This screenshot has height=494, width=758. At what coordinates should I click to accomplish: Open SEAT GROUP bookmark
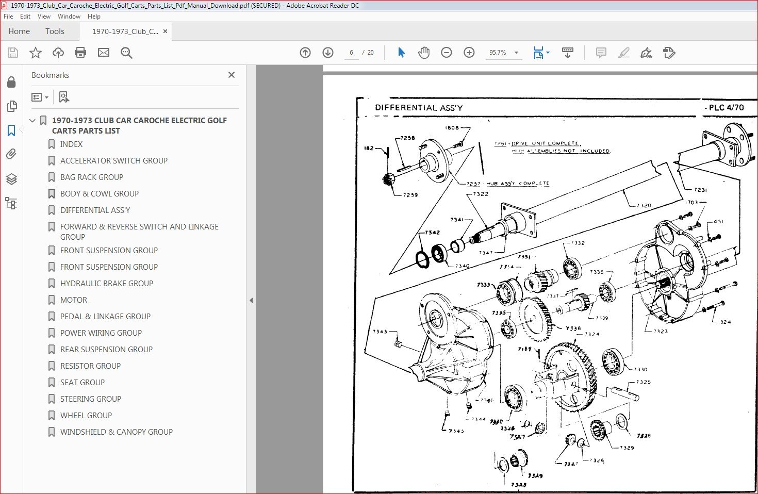83,383
